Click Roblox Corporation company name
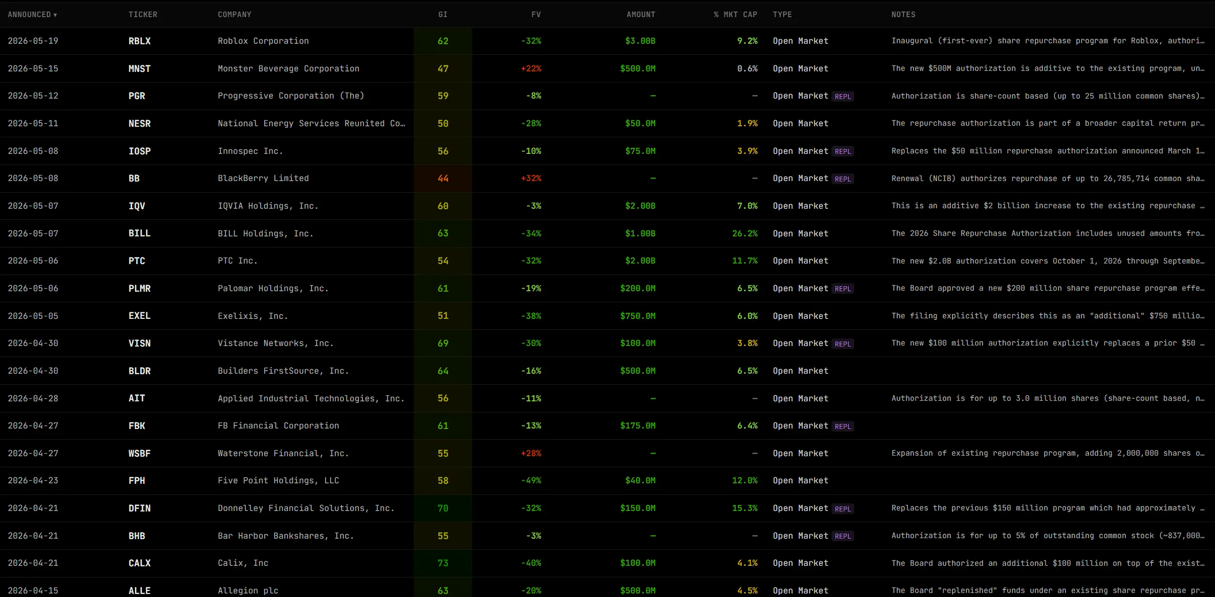Viewport: 1215px width, 597px height. click(x=263, y=41)
